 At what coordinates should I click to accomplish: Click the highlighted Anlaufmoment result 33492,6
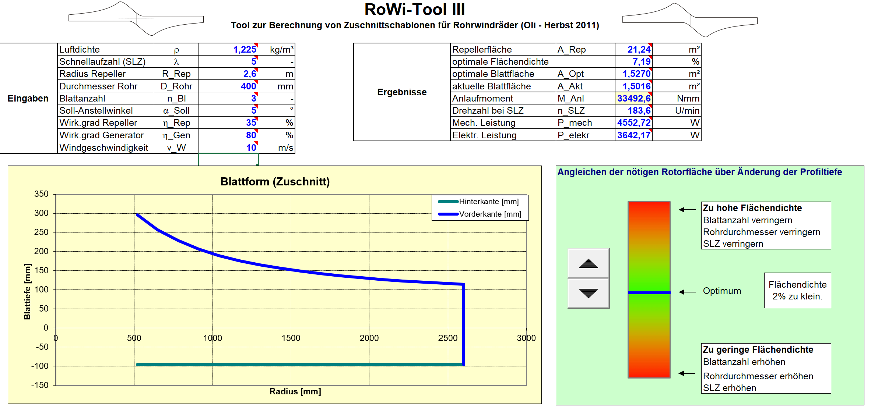(x=633, y=98)
